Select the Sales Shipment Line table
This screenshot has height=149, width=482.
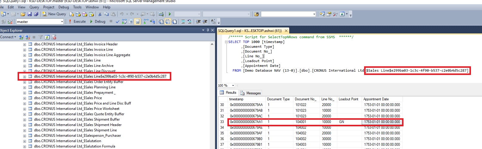75,130
